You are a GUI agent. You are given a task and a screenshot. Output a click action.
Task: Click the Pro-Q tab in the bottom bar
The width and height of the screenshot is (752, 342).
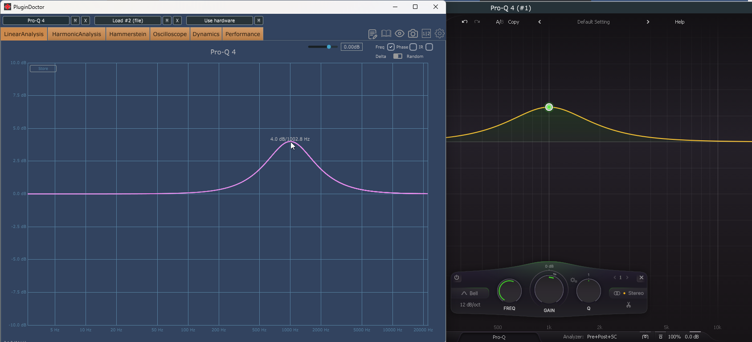[x=499, y=337]
